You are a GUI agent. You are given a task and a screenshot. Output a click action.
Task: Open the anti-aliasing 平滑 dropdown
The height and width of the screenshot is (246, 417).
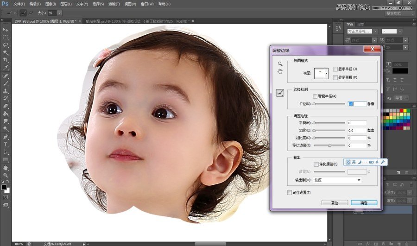[401, 98]
